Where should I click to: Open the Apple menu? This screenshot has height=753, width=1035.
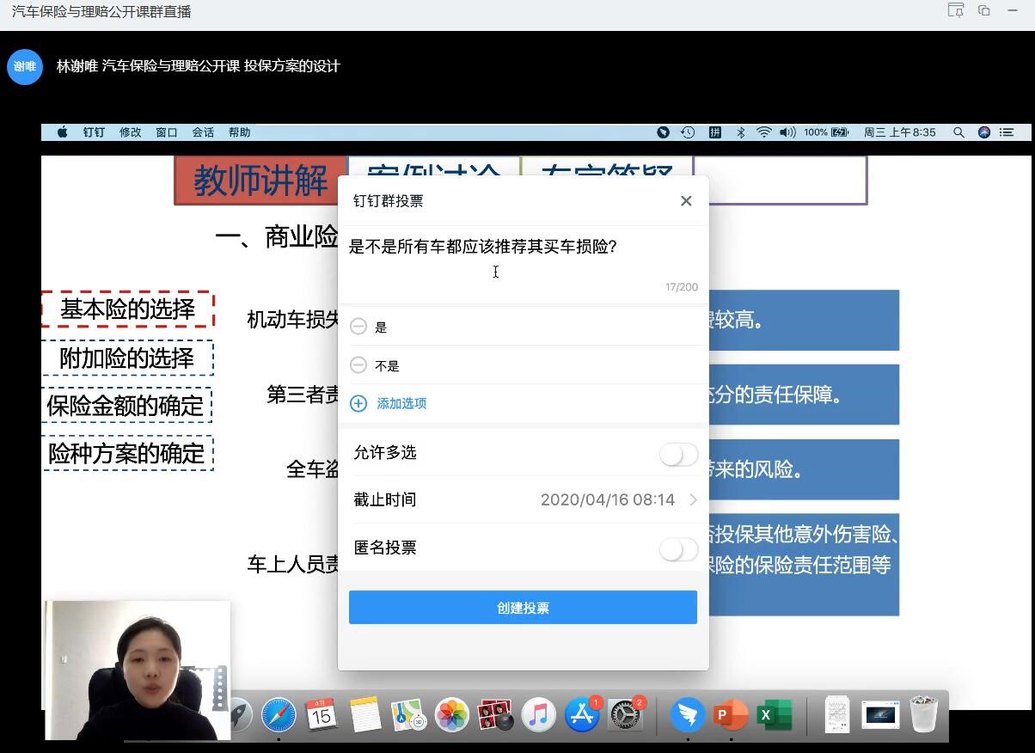(x=62, y=132)
